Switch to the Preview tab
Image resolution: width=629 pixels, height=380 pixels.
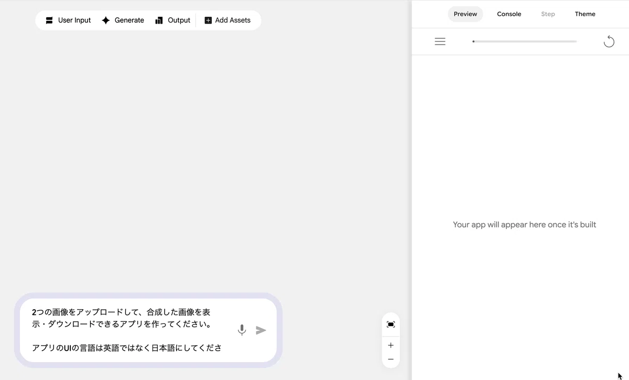465,14
